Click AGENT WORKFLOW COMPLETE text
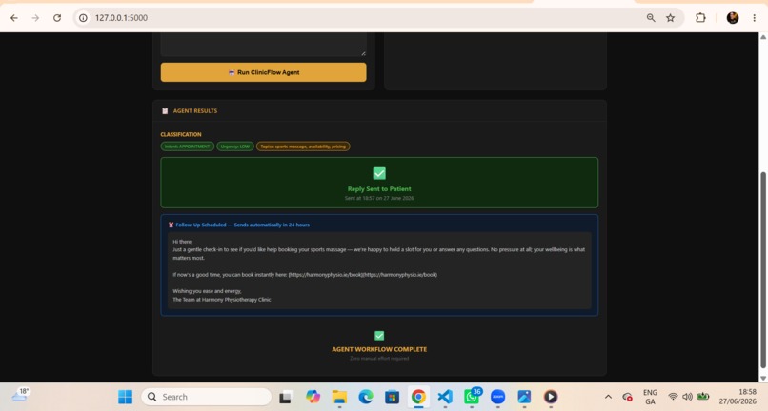This screenshot has width=768, height=411. click(x=379, y=349)
